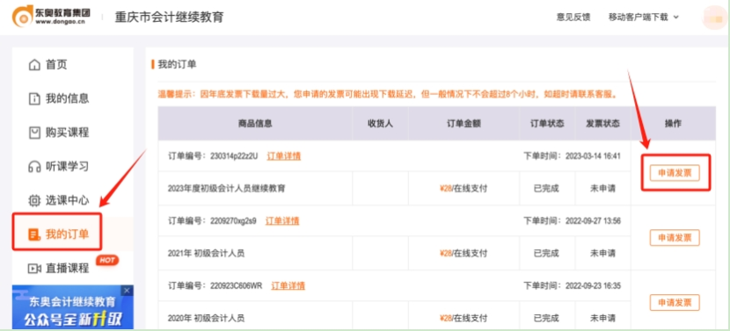This screenshot has width=730, height=331.
Task: Click the 操作 column header
Action: click(x=673, y=124)
